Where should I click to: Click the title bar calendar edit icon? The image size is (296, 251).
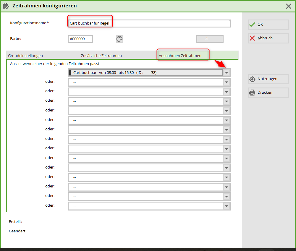[x=6, y=6]
